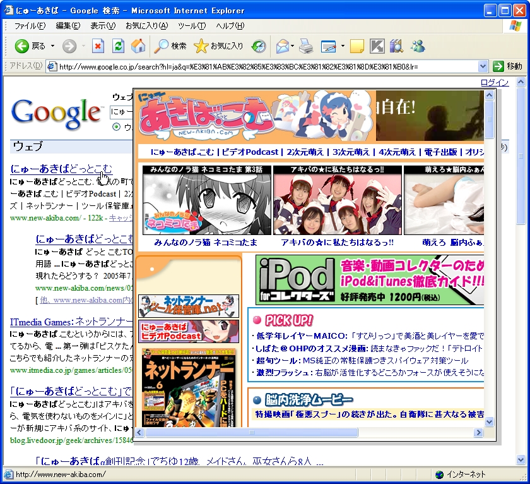Open History clock icon
Viewport: 530px width, 484px height.
(x=259, y=46)
